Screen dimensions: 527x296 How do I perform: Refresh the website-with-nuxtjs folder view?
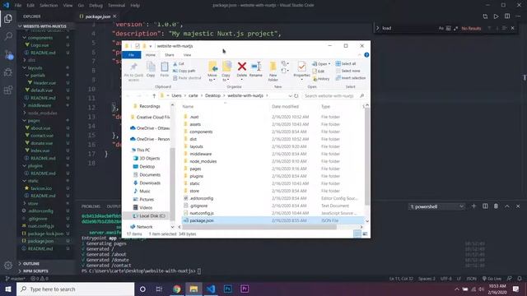tap(296, 95)
